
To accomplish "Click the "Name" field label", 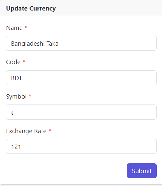I will pyautogui.click(x=14, y=28).
